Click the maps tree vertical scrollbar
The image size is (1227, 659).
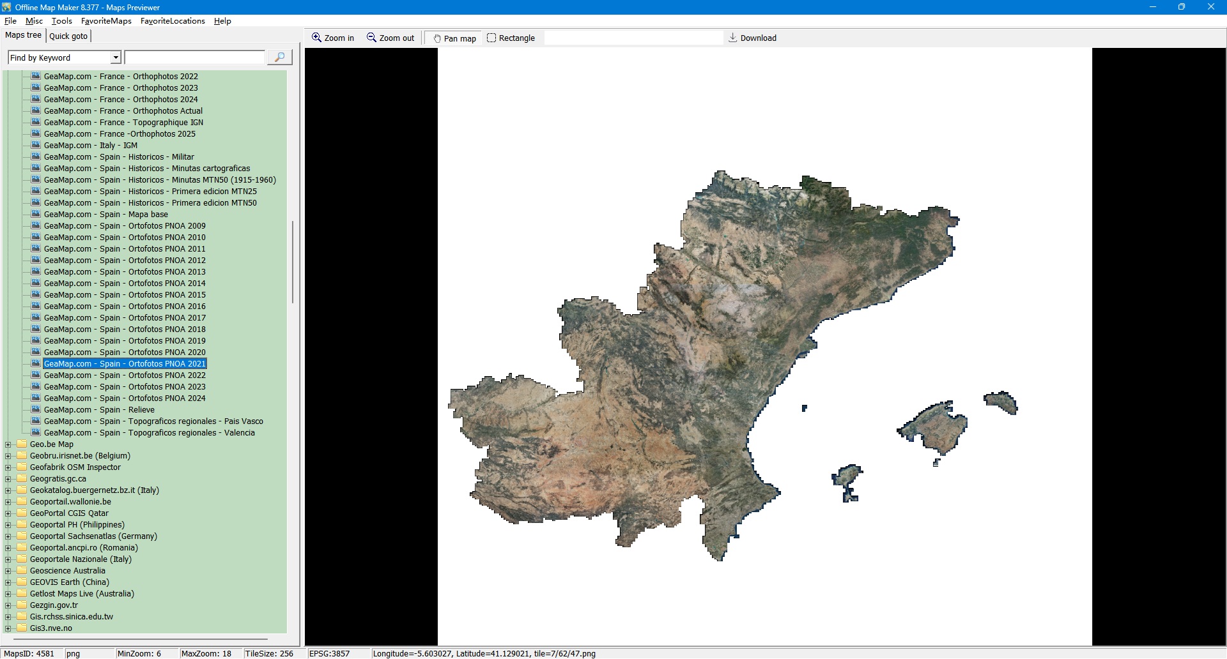click(x=293, y=262)
